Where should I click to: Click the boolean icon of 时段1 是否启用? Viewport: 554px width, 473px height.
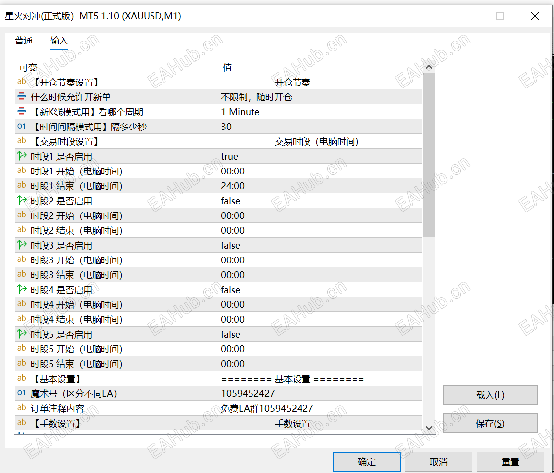coord(22,156)
